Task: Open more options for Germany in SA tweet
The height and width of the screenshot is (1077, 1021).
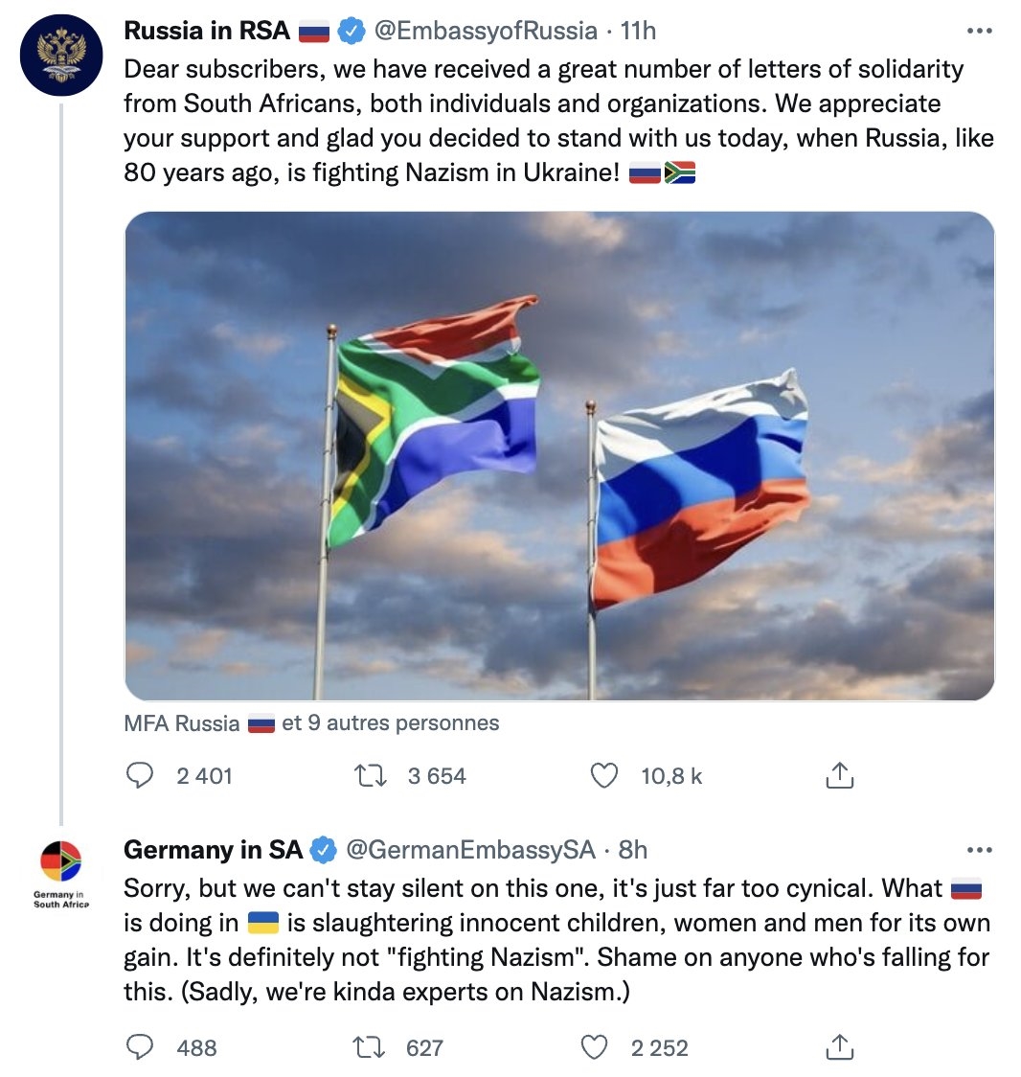Action: 979,850
